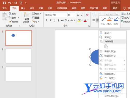
Task: Click the paste option clipboard icon
Action: pyautogui.click(x=106, y=46)
